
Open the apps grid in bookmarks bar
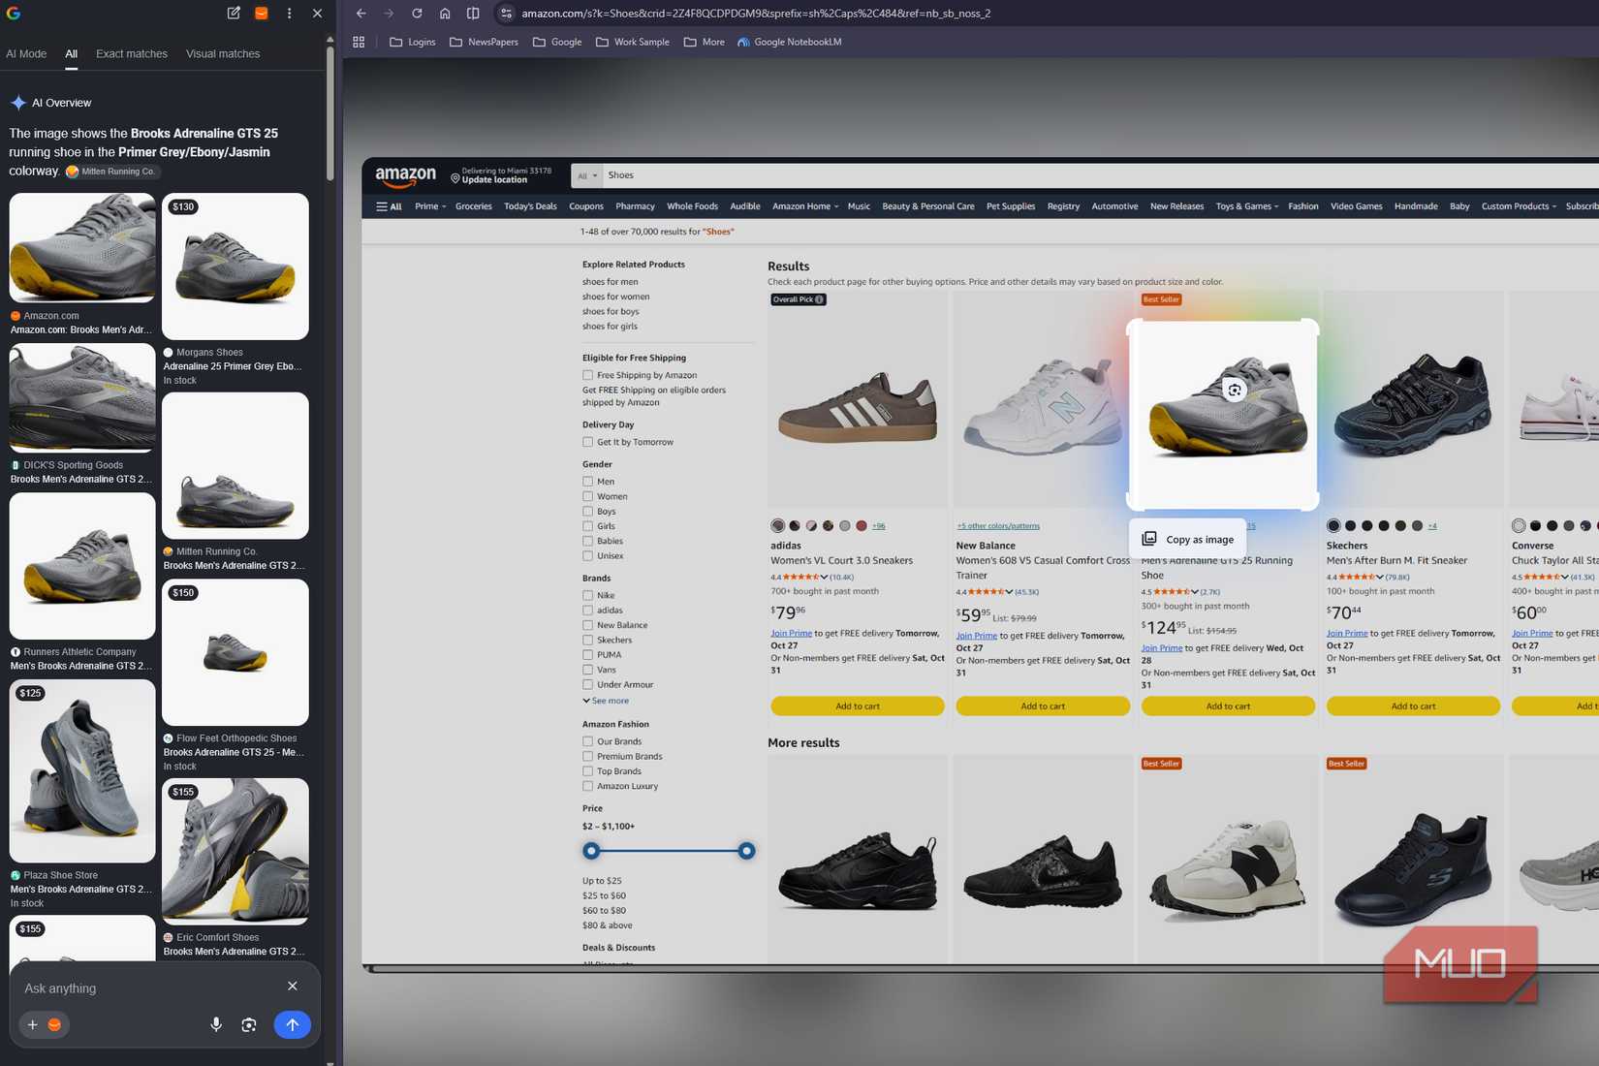tap(359, 42)
